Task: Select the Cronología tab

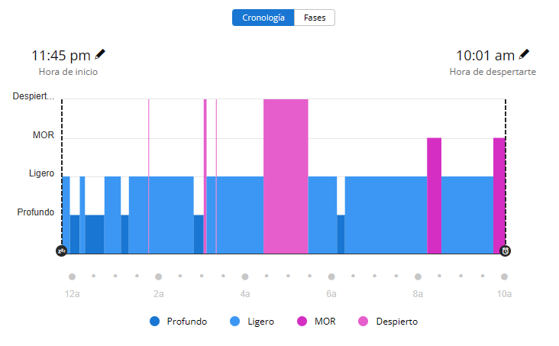Action: 263,18
